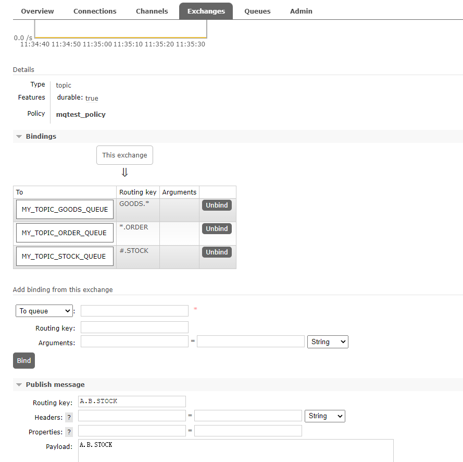Click the Properties help question mark icon
Screen dimensions: 463x462
(x=69, y=432)
